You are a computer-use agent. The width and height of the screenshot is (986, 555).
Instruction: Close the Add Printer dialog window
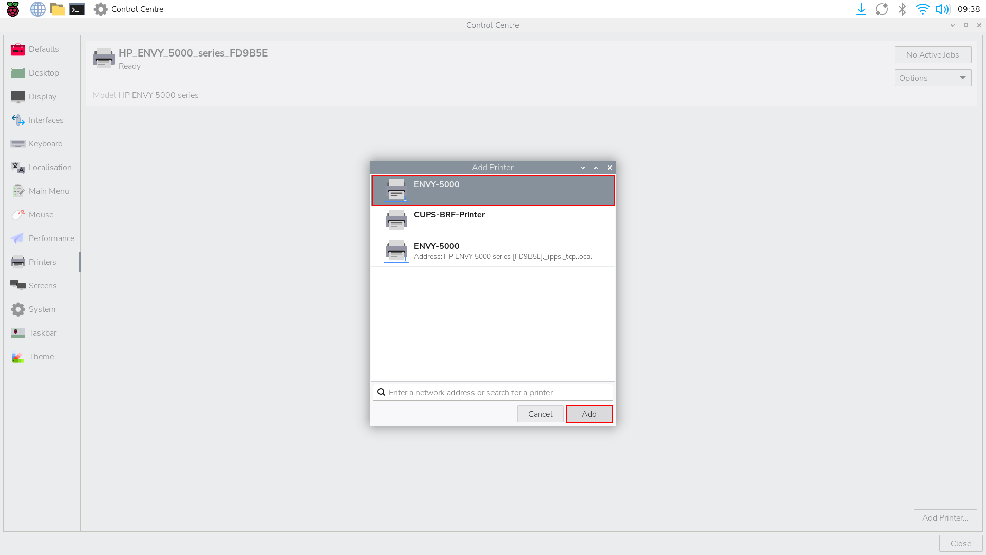point(610,168)
